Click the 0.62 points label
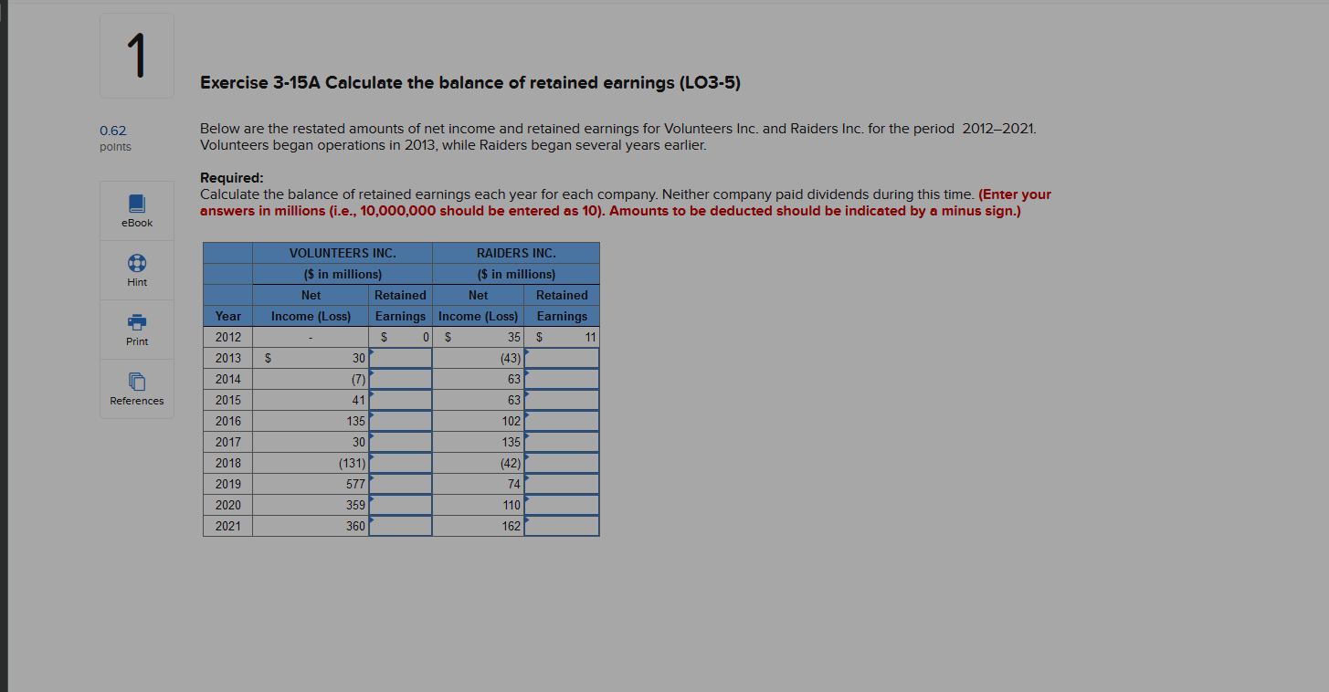The height and width of the screenshot is (692, 1329). (x=113, y=138)
